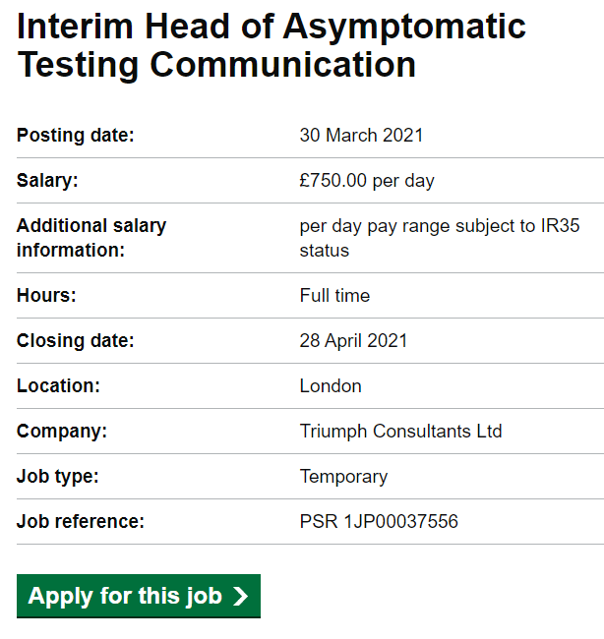
Task: Select the £750.00 per day value
Action: (367, 181)
